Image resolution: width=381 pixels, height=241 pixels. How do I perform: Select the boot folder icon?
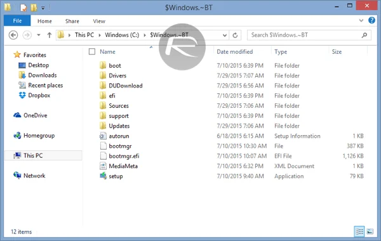pos(103,65)
